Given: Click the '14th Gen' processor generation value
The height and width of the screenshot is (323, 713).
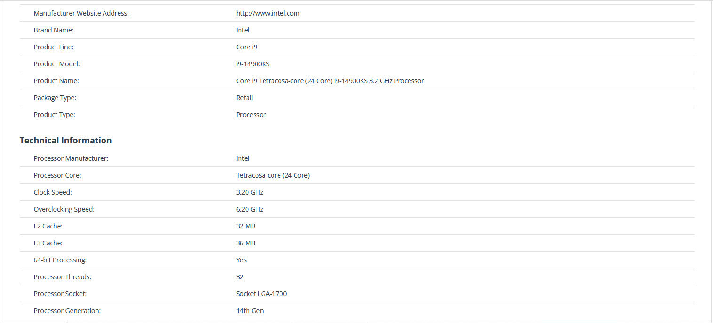Looking at the screenshot, I should (250, 311).
